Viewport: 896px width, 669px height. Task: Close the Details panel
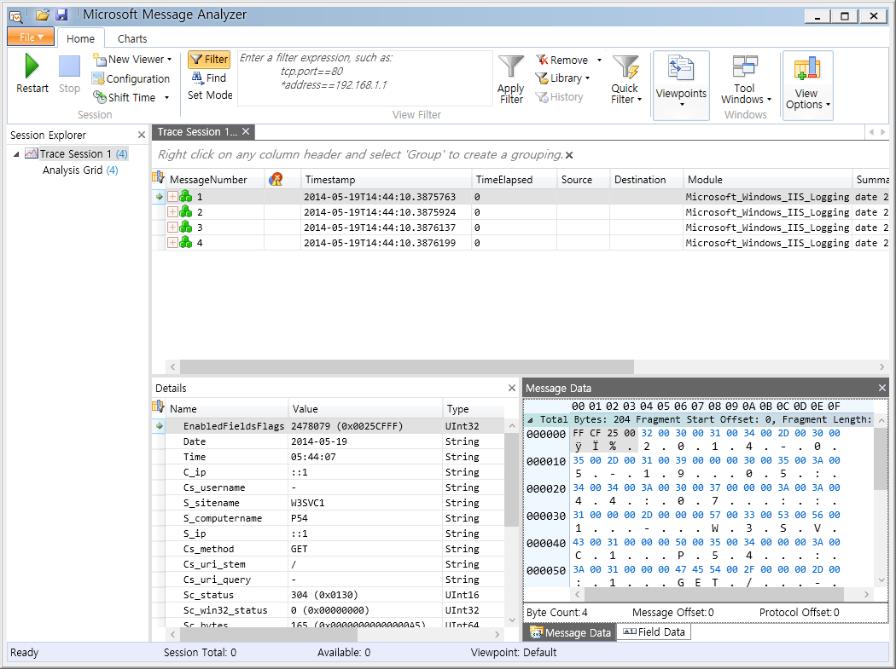coord(512,388)
